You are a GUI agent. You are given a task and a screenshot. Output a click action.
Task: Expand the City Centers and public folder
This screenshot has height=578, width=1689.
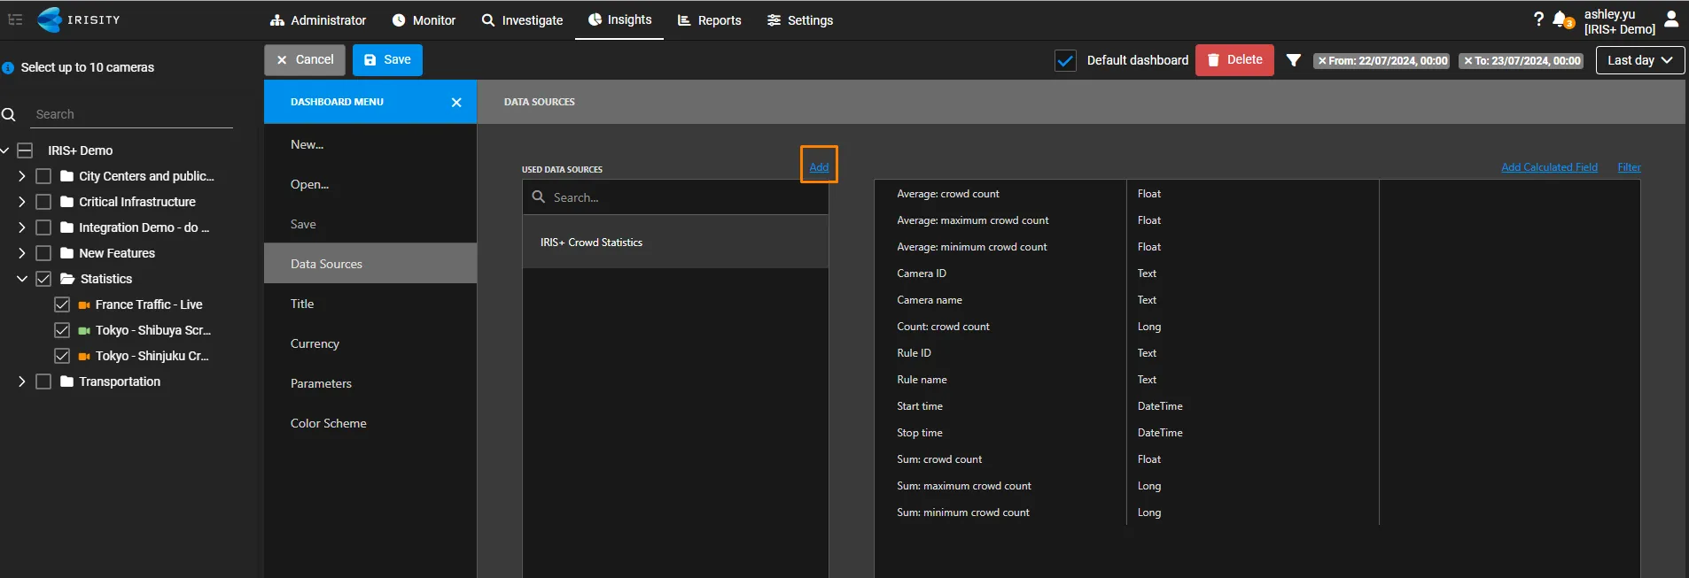coord(22,176)
